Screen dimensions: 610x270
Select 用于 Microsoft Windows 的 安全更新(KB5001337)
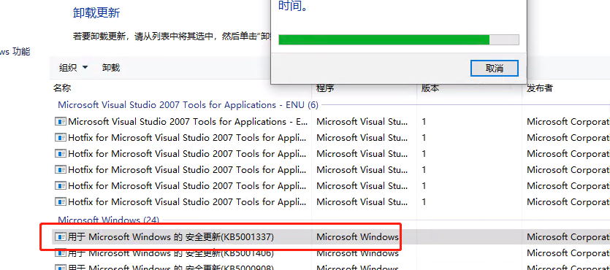171,236
